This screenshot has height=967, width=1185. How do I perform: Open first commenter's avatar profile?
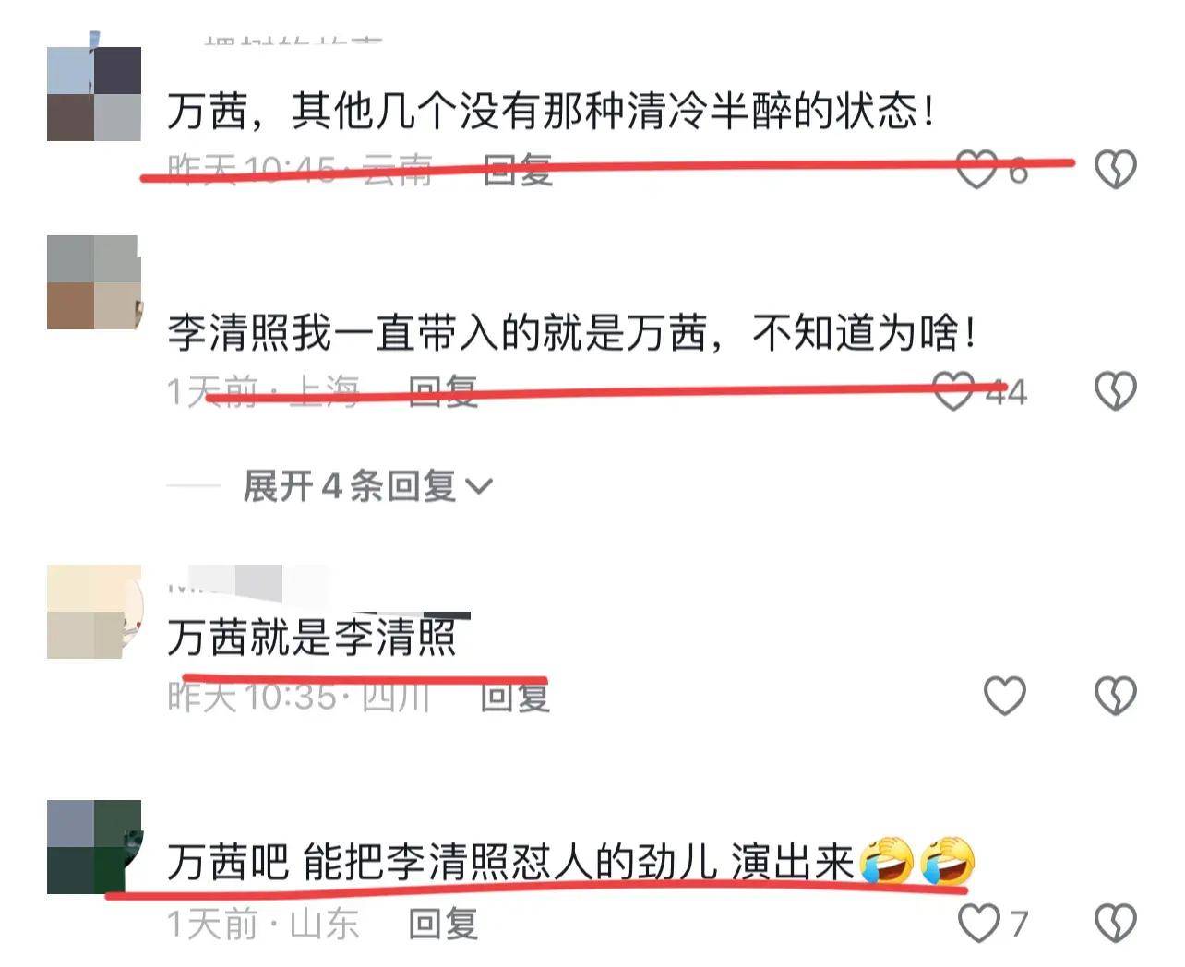pos(94,93)
